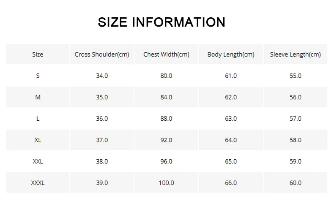Click the L size row label
The image size is (334, 212).
[x=38, y=119]
